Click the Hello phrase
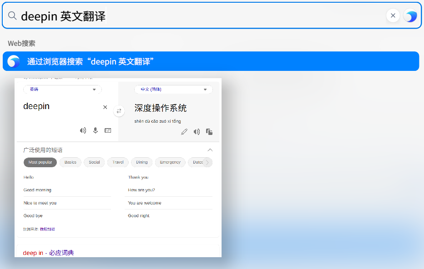Viewport: 424px width, 269px height. click(x=29, y=178)
